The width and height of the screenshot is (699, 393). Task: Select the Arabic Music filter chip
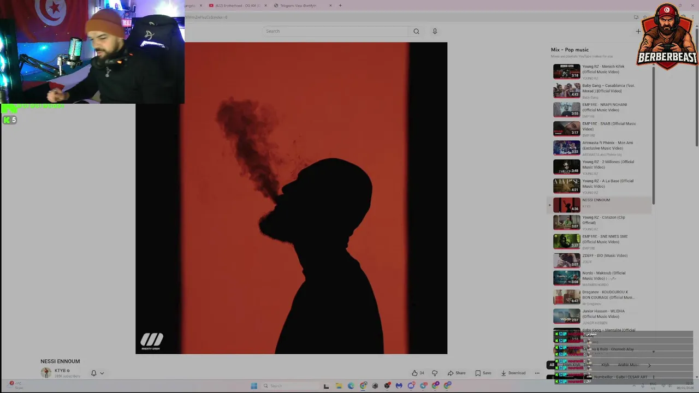tap(628, 365)
